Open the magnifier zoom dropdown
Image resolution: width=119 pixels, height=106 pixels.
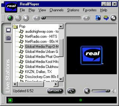[x=71, y=91]
